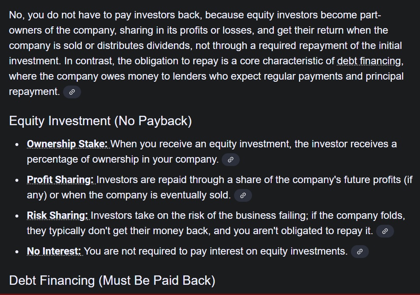Screen dimensions: 420x295
Task: Click the source link icon after the intro paragraph
Action: [72, 92]
